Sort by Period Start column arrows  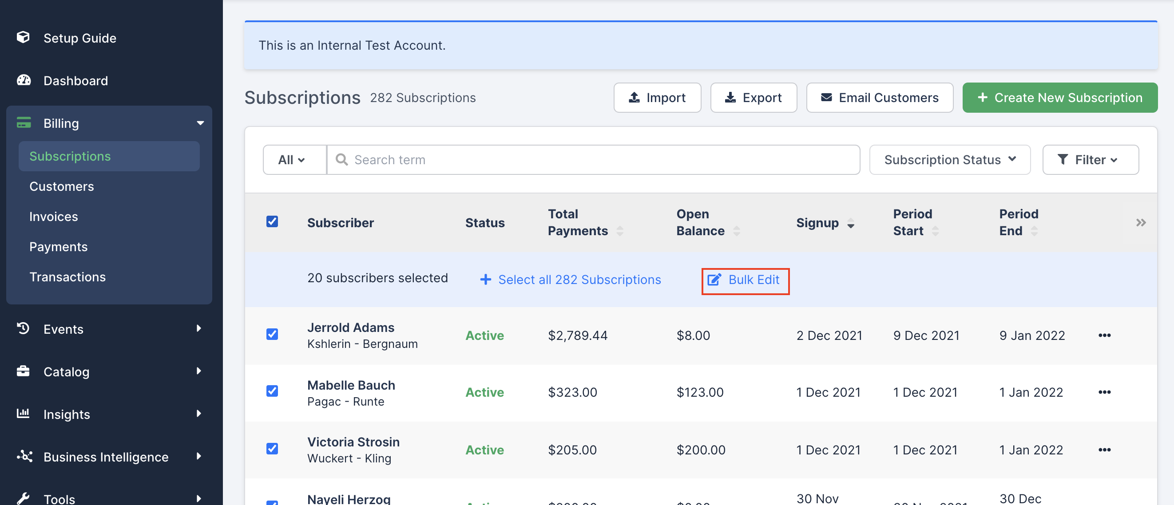click(935, 231)
